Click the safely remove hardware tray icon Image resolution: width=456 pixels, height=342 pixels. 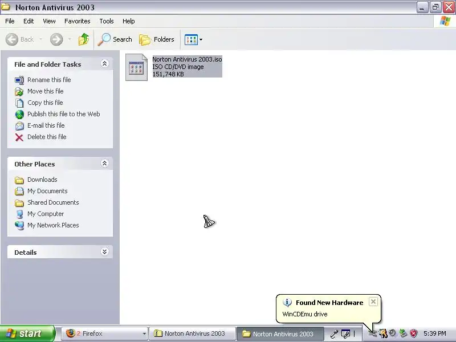pyautogui.click(x=403, y=333)
